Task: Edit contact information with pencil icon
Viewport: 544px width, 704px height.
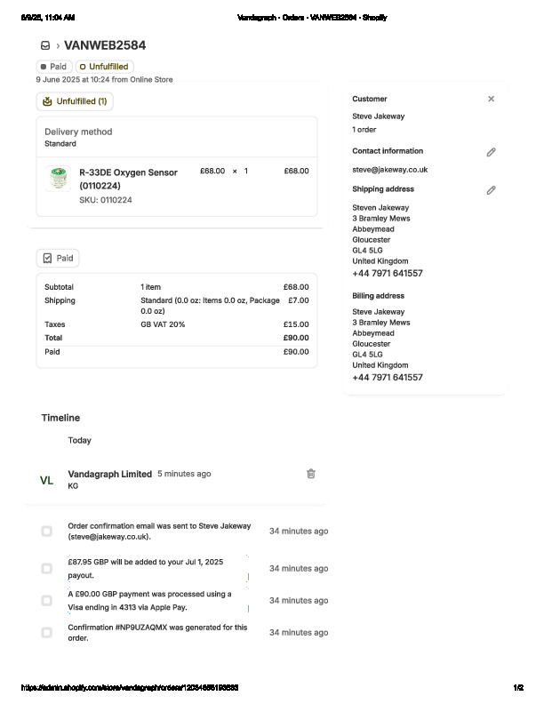Action: [491, 152]
